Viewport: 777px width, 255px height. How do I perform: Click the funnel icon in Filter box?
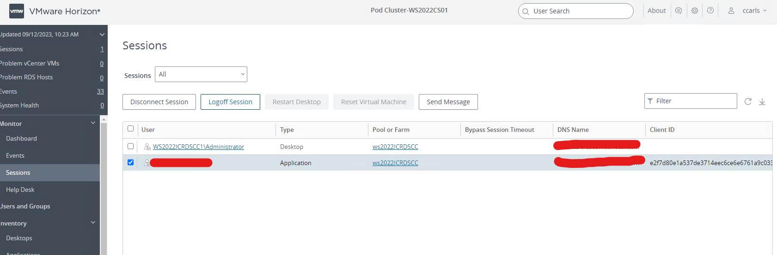coord(650,101)
